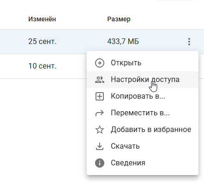Click the Открыть arrow-circle icon
204x182 pixels.
100,63
